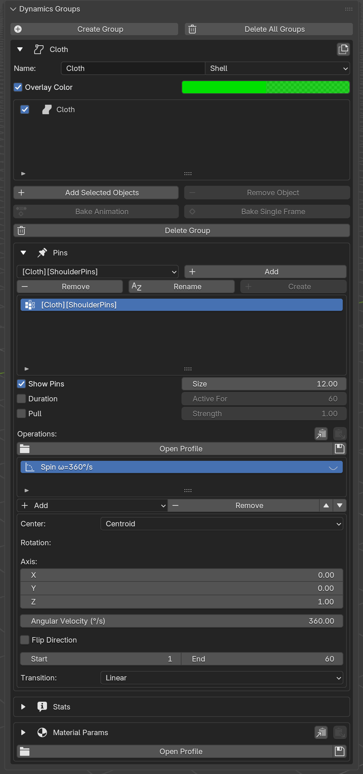Click the Angular Velocity value field
The width and height of the screenshot is (363, 774).
(181, 621)
